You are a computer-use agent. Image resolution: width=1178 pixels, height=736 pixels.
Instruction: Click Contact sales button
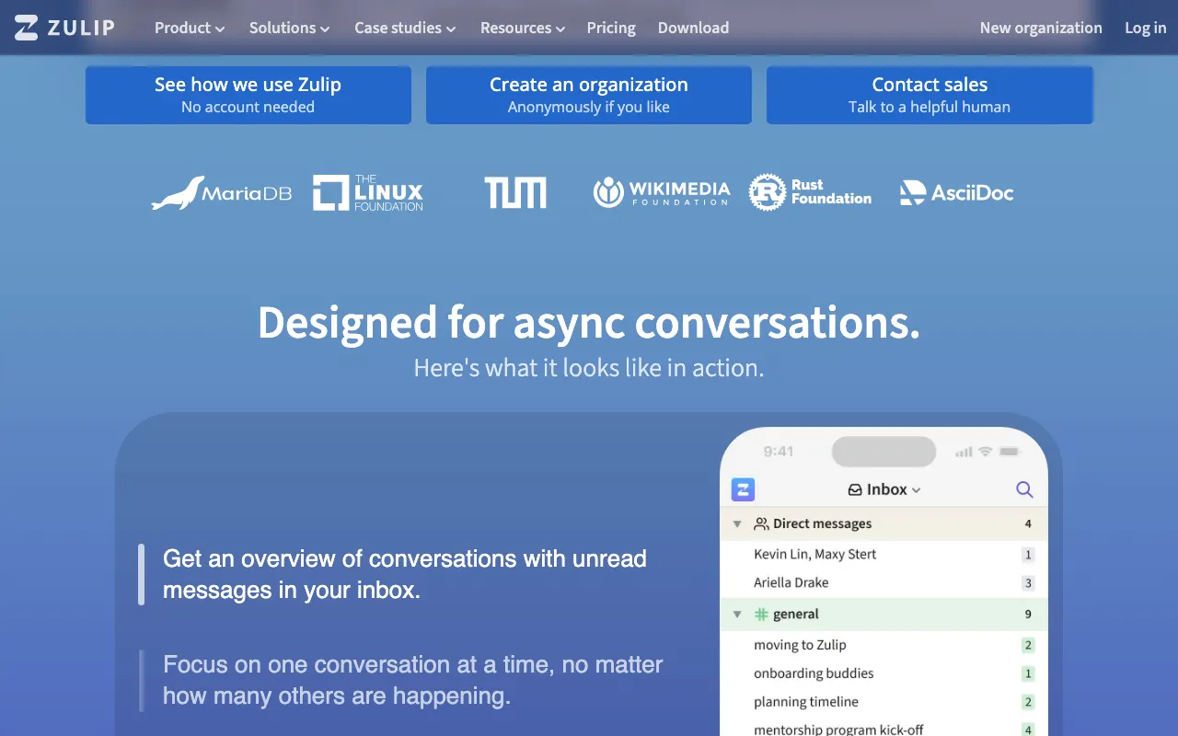tap(930, 95)
